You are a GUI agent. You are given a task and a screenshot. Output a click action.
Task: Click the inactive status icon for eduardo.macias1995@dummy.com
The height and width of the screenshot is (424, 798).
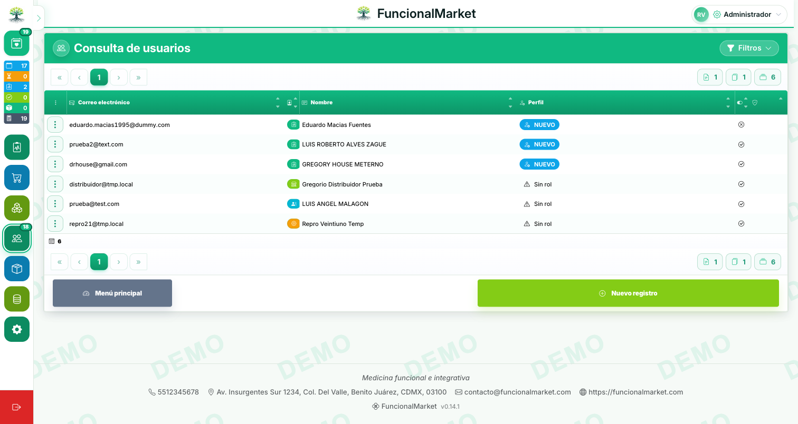tap(741, 125)
